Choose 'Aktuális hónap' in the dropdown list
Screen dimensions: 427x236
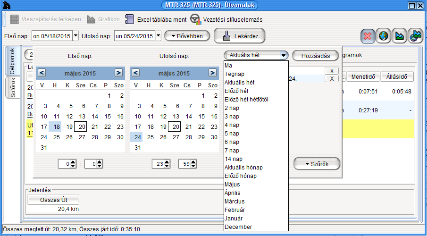(x=244, y=168)
